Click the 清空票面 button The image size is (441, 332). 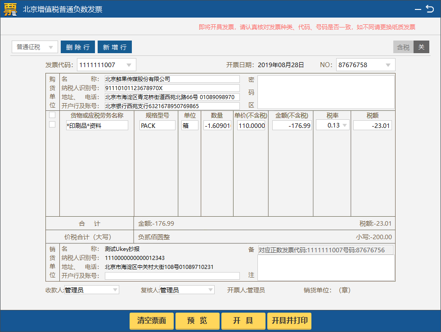click(152, 320)
